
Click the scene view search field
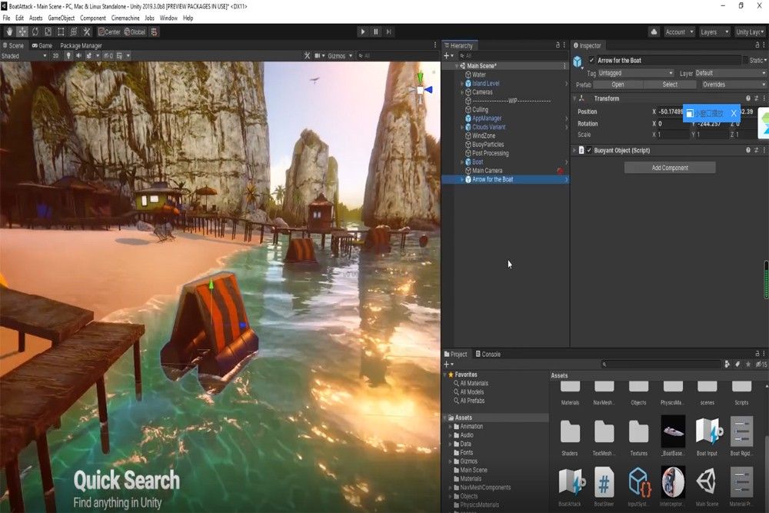tap(396, 56)
